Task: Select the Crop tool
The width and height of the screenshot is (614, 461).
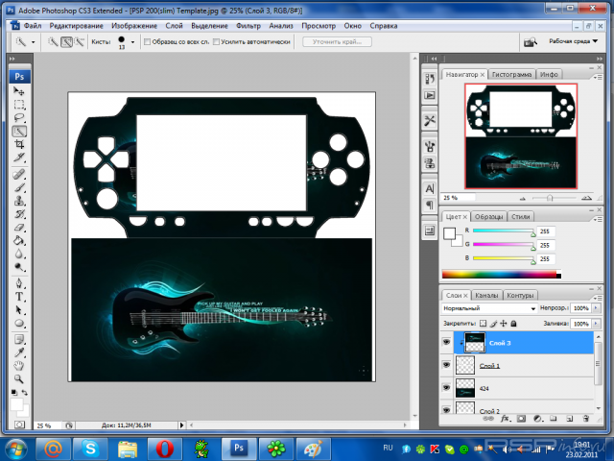Action: (19, 144)
